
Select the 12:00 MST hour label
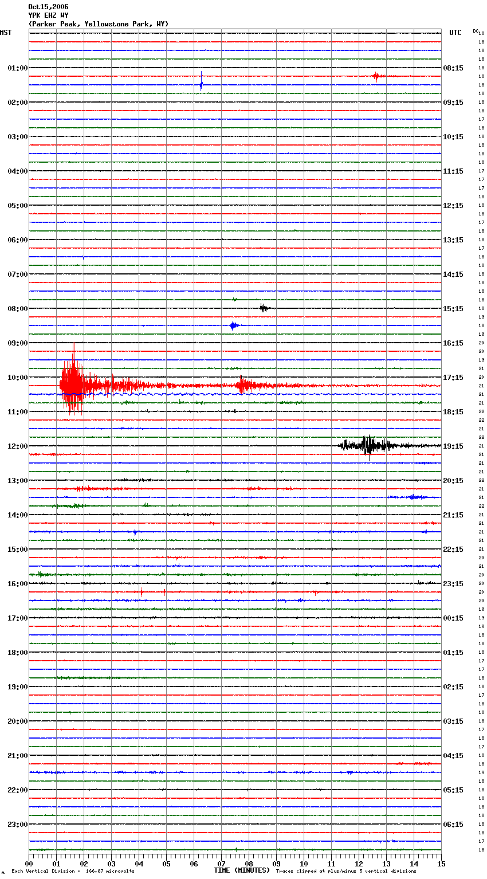pos(17,446)
